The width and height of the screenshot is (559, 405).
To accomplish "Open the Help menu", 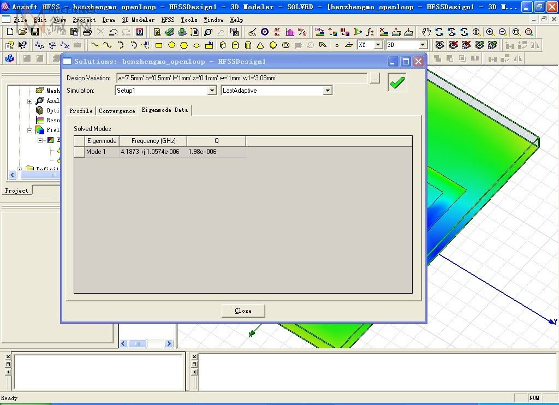I will click(236, 20).
